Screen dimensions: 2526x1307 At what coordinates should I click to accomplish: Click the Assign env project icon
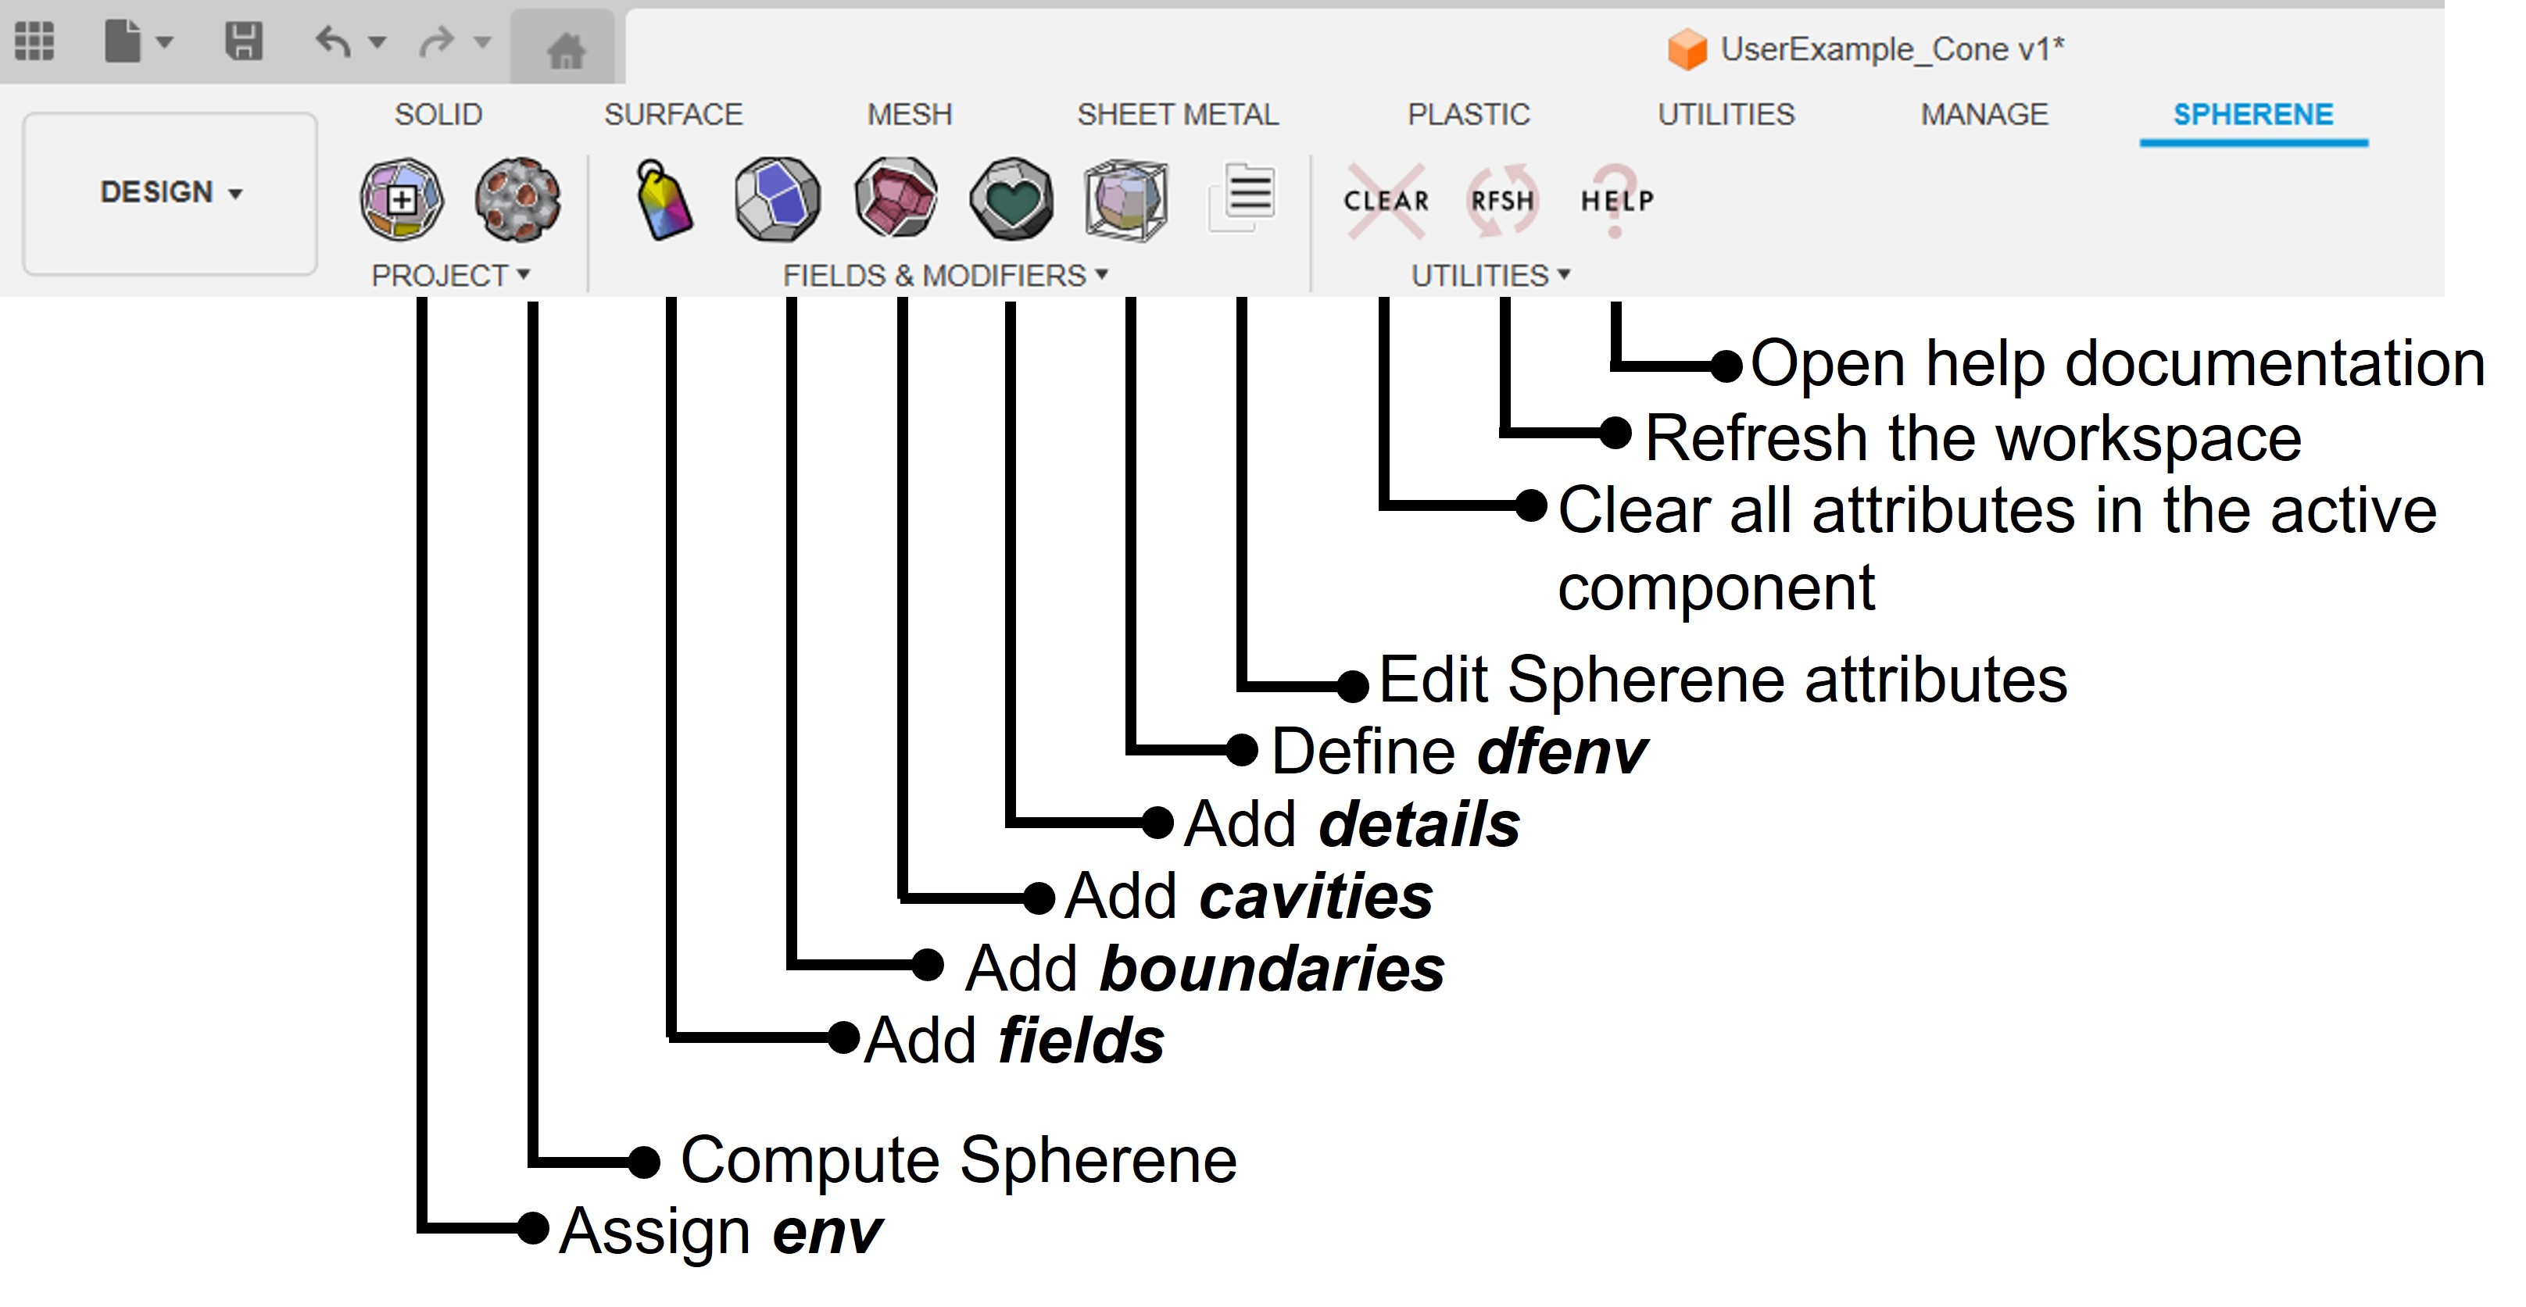pos(401,200)
